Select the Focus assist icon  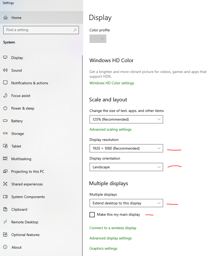tap(6, 96)
